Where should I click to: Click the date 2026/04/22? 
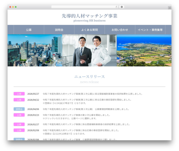pos(33,100)
